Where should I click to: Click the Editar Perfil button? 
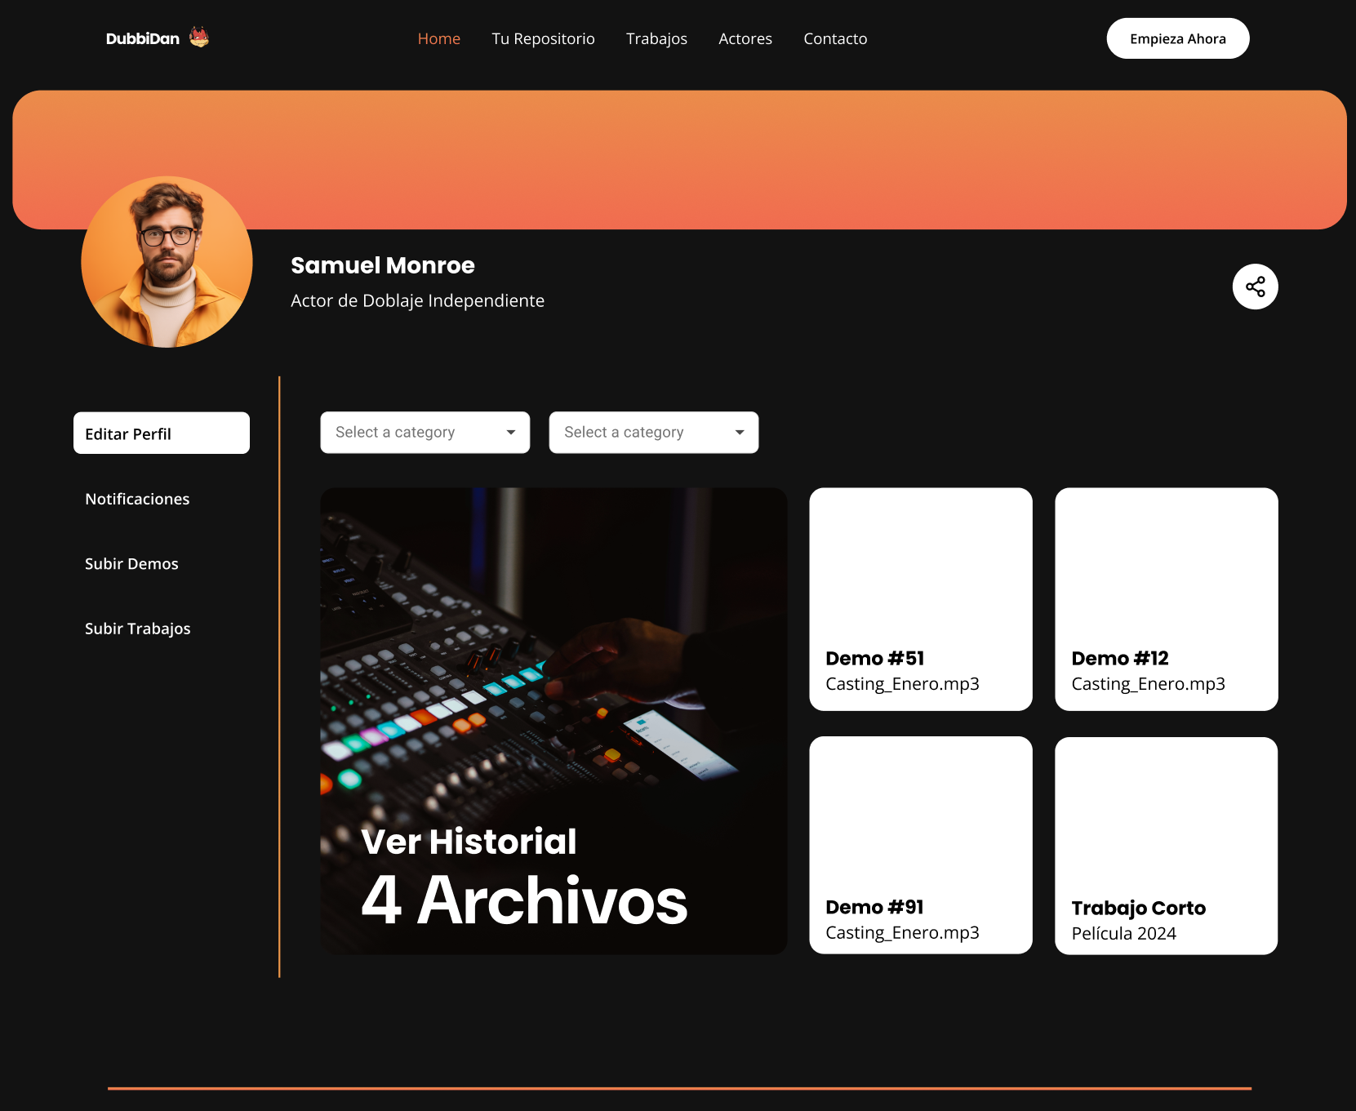[162, 433]
